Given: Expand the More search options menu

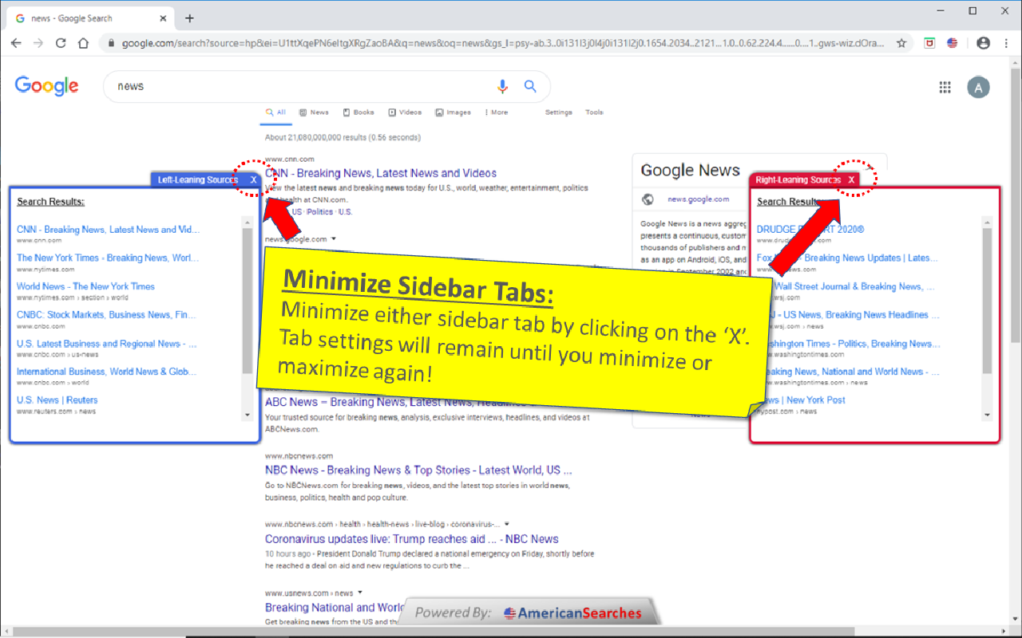Looking at the screenshot, I should tap(496, 112).
